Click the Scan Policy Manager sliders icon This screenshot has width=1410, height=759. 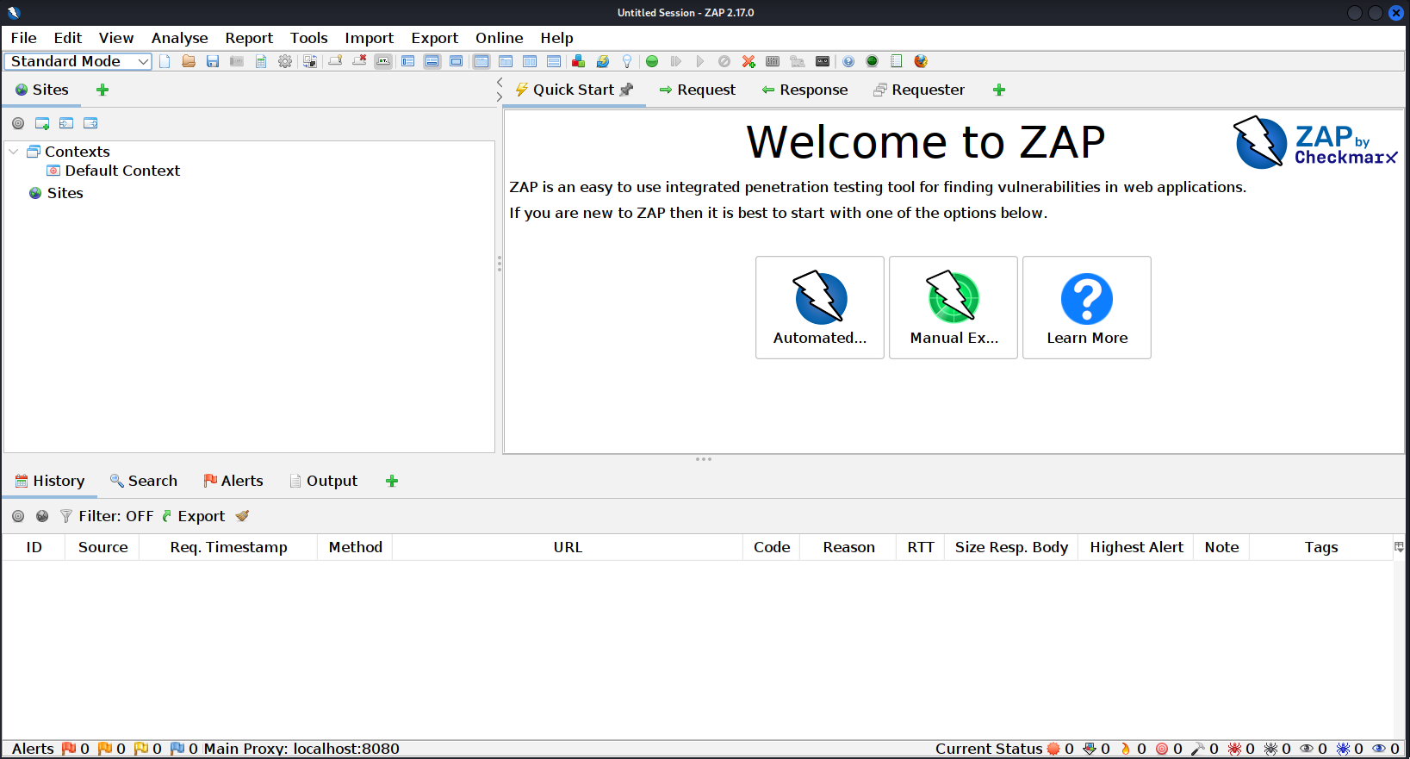pos(773,61)
